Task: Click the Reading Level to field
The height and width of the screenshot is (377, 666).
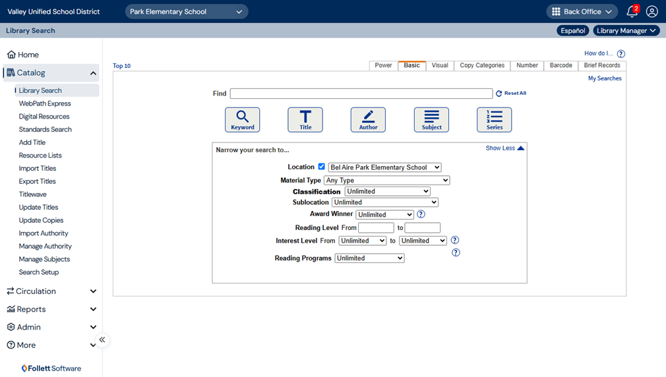Action: 422,227
